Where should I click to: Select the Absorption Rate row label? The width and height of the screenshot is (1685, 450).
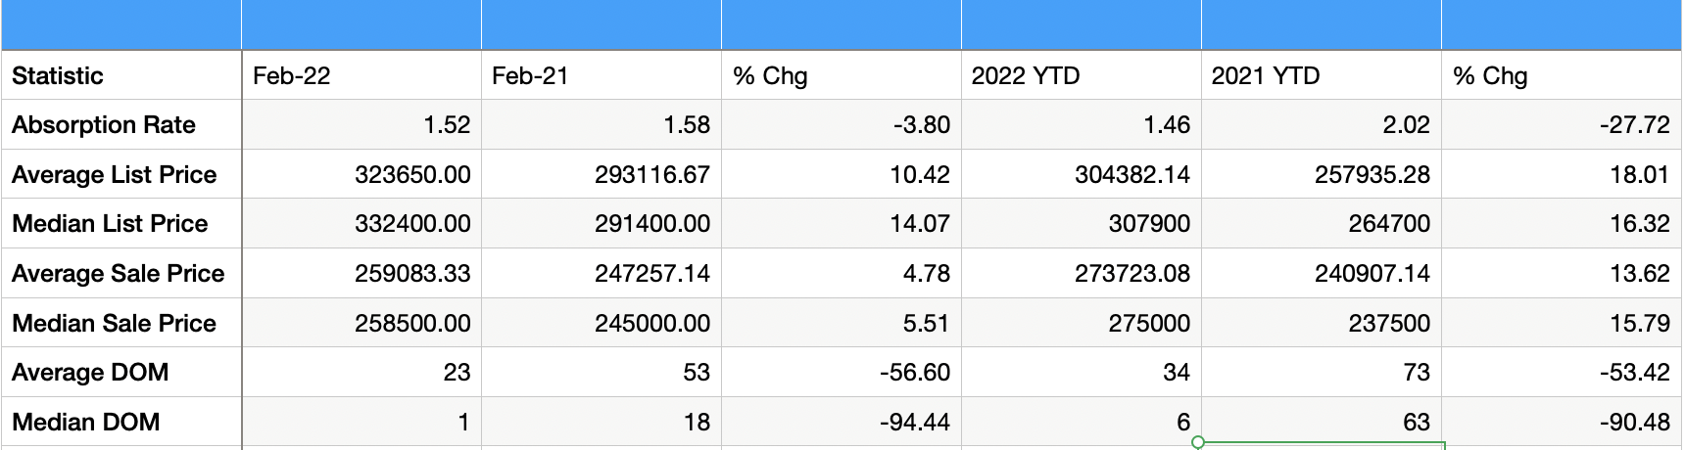[x=121, y=125]
